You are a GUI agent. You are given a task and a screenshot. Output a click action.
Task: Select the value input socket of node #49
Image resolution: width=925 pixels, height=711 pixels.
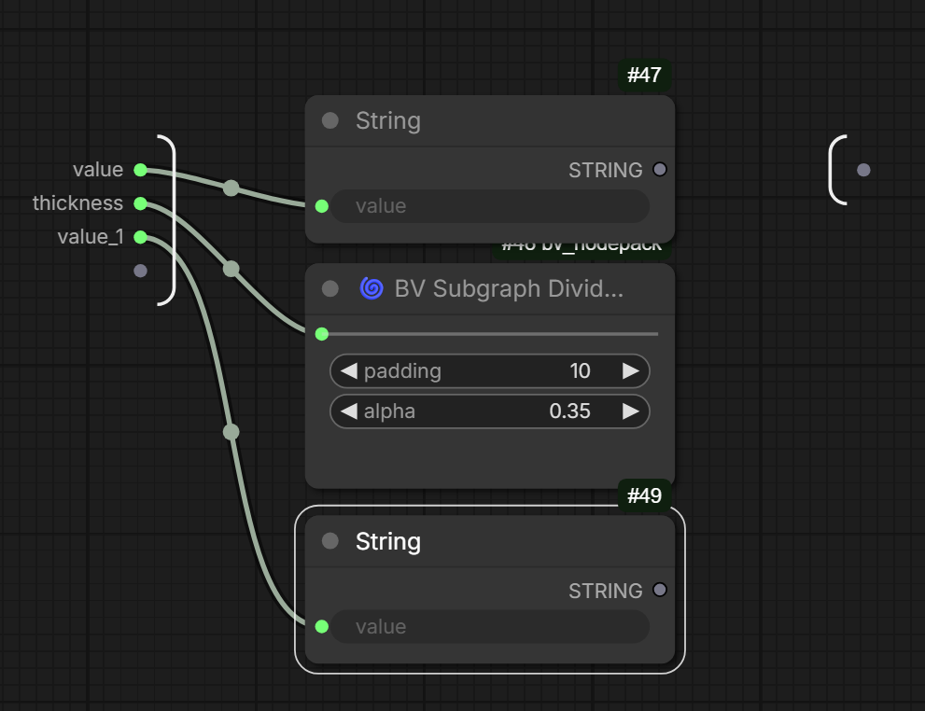pyautogui.click(x=322, y=627)
